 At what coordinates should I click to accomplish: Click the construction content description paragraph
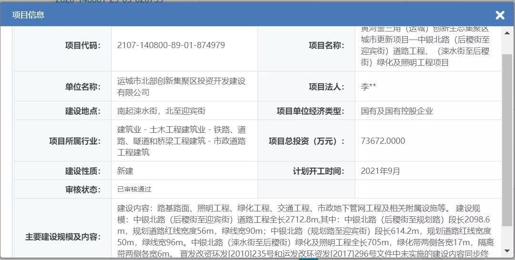(x=306, y=231)
